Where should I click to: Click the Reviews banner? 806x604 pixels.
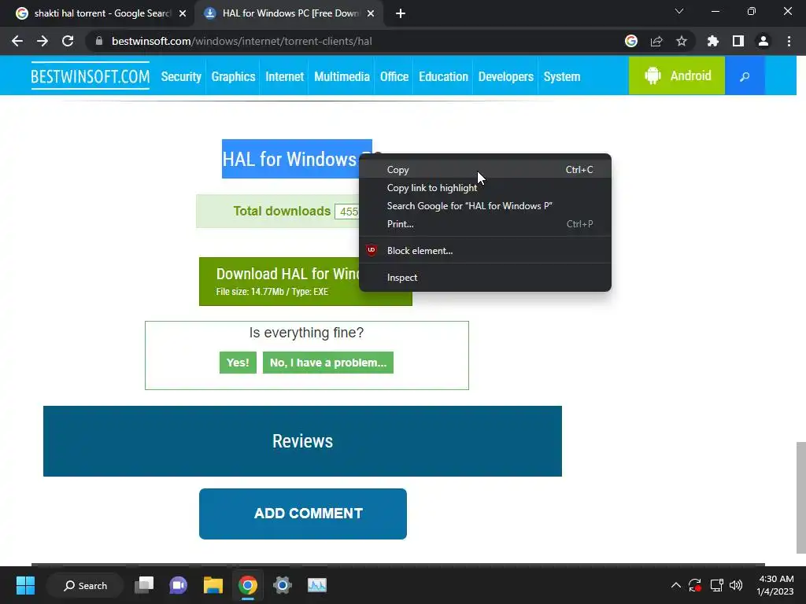pos(302,441)
